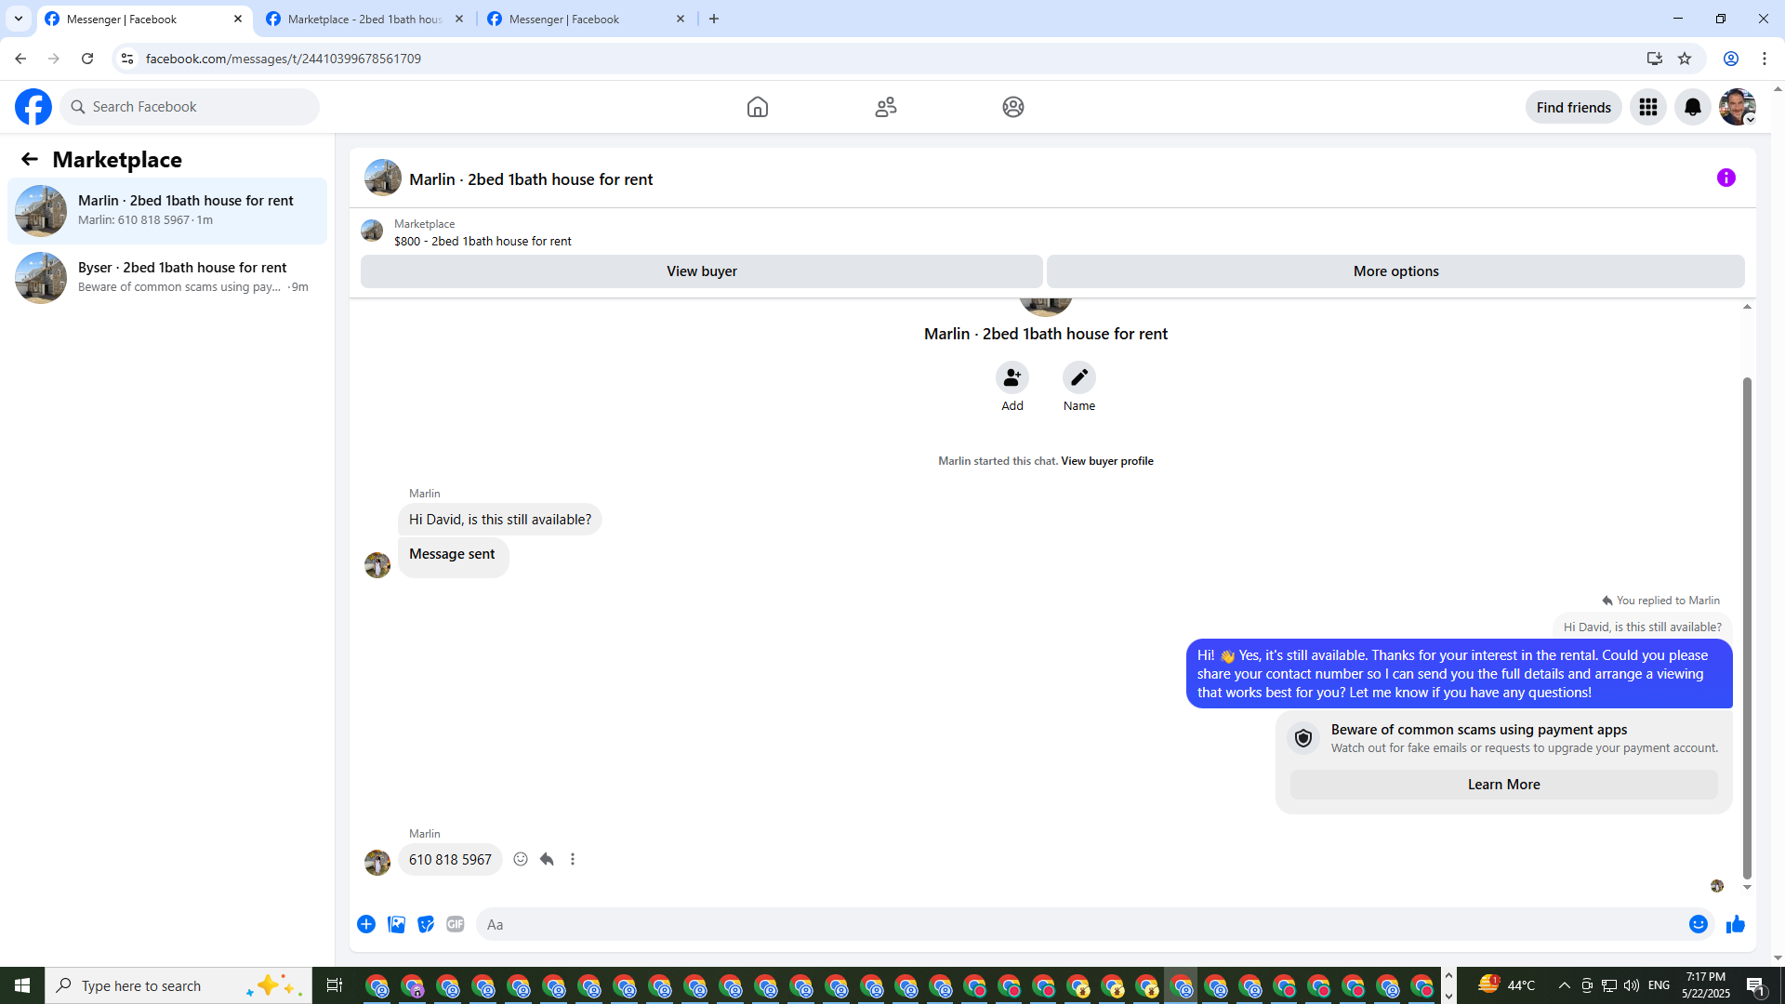Screen dimensions: 1785x1004
Task: Show hidden system tray icons
Action: click(x=1564, y=985)
